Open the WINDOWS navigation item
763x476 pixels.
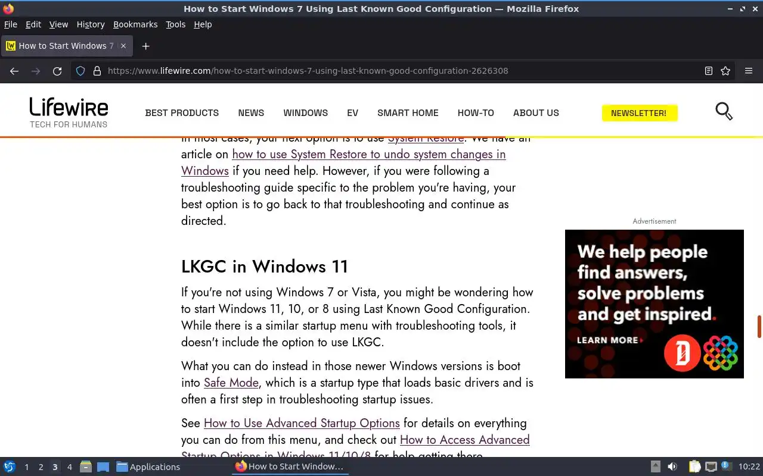pyautogui.click(x=306, y=113)
